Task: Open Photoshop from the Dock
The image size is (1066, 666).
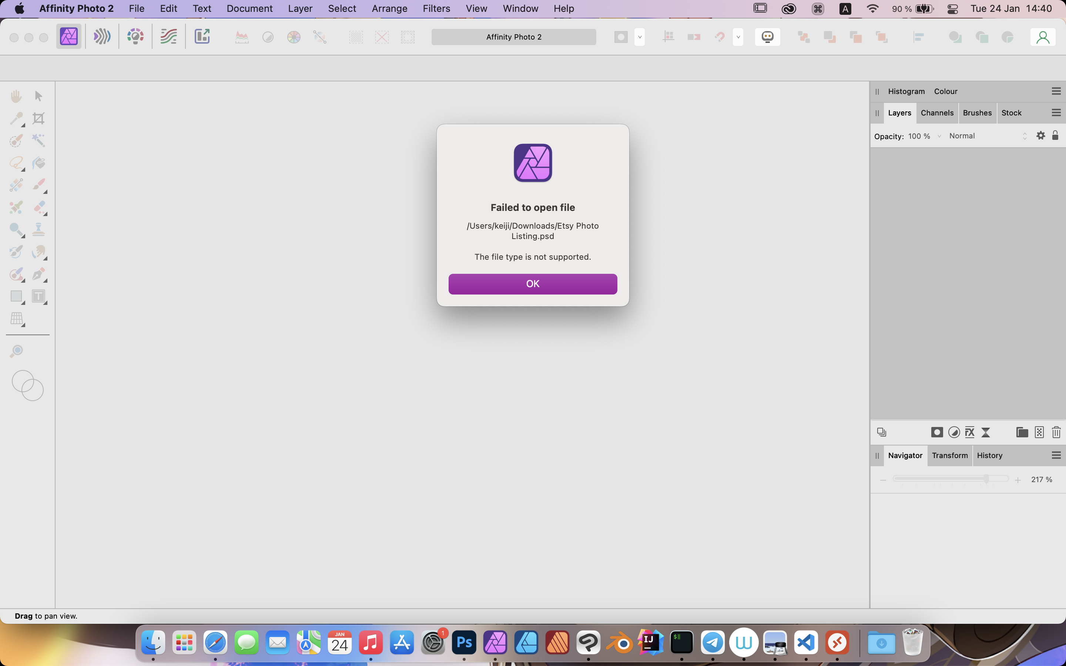Action: pos(464,643)
